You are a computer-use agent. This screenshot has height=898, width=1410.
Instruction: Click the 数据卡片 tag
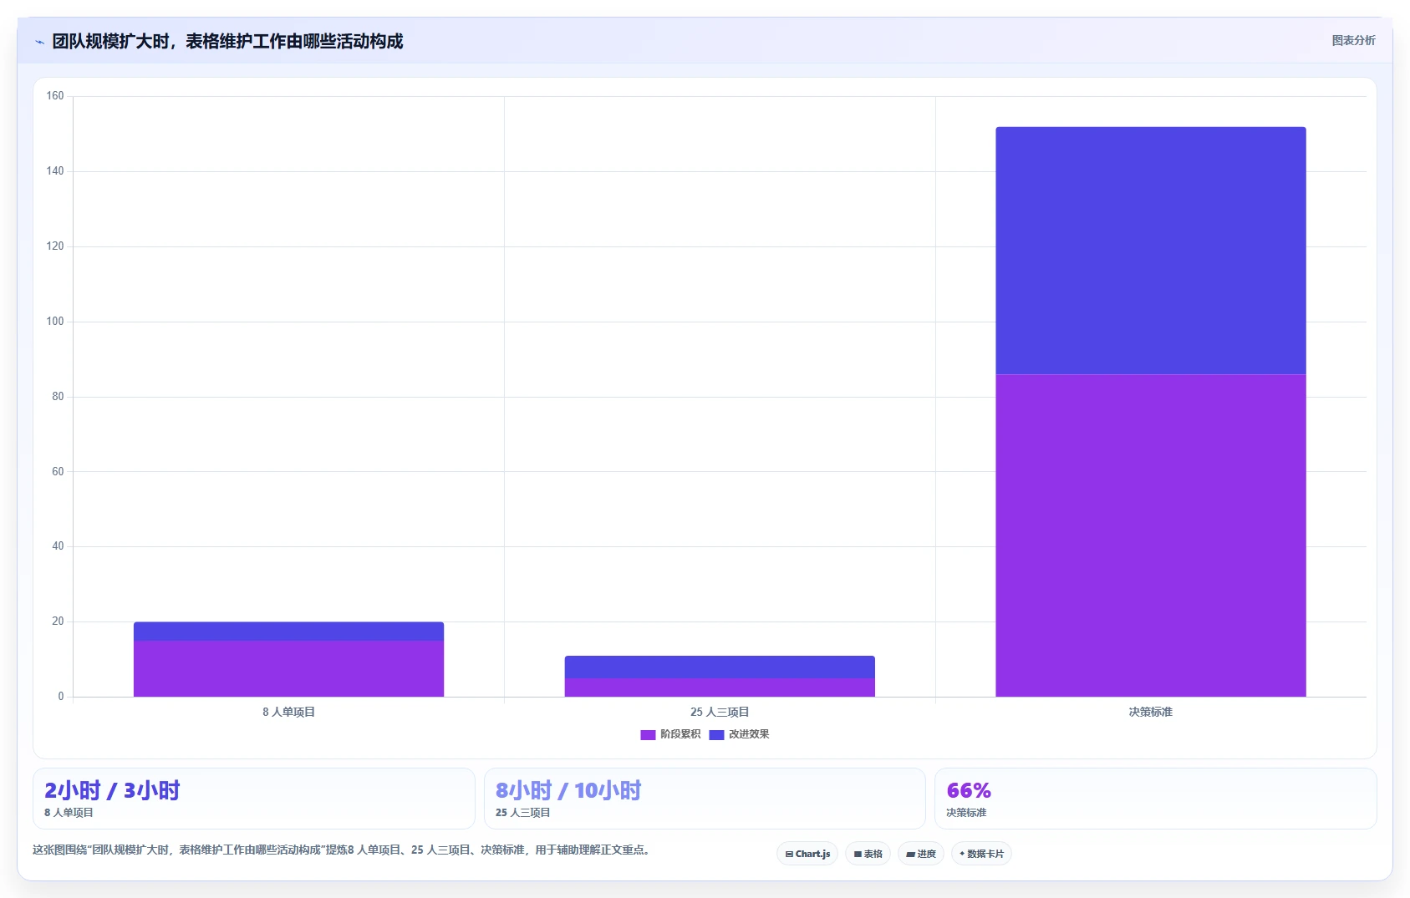point(981,854)
